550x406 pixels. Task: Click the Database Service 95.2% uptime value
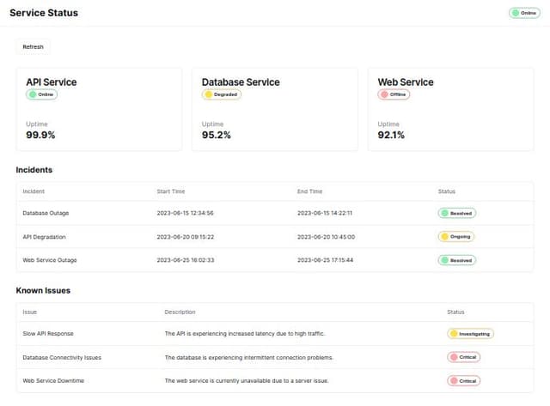point(216,135)
